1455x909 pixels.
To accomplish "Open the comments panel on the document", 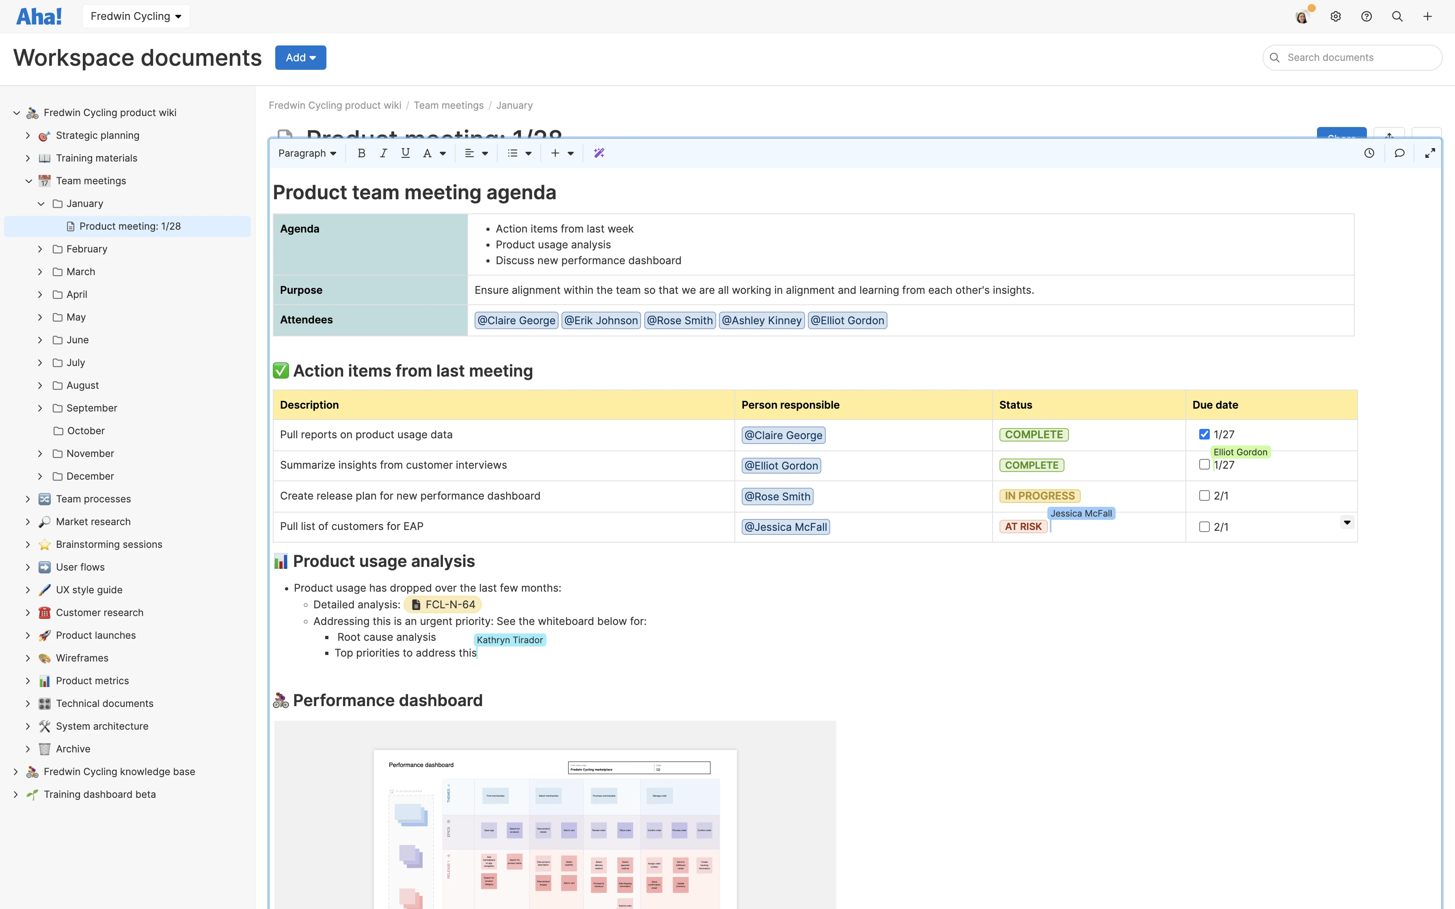I will pos(1400,153).
